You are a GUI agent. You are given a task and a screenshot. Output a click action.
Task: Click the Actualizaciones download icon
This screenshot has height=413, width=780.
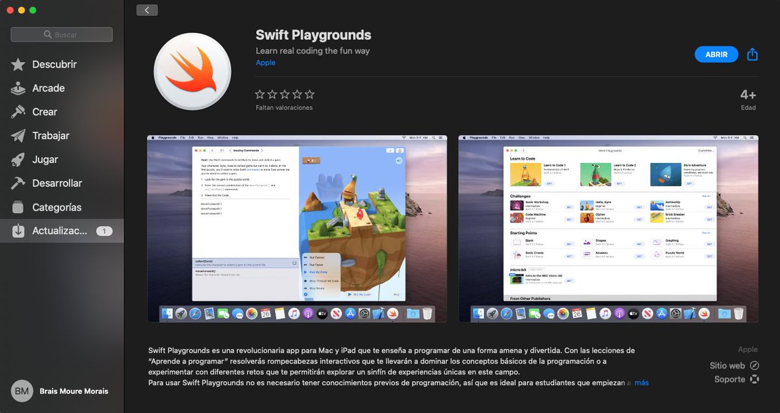click(18, 231)
